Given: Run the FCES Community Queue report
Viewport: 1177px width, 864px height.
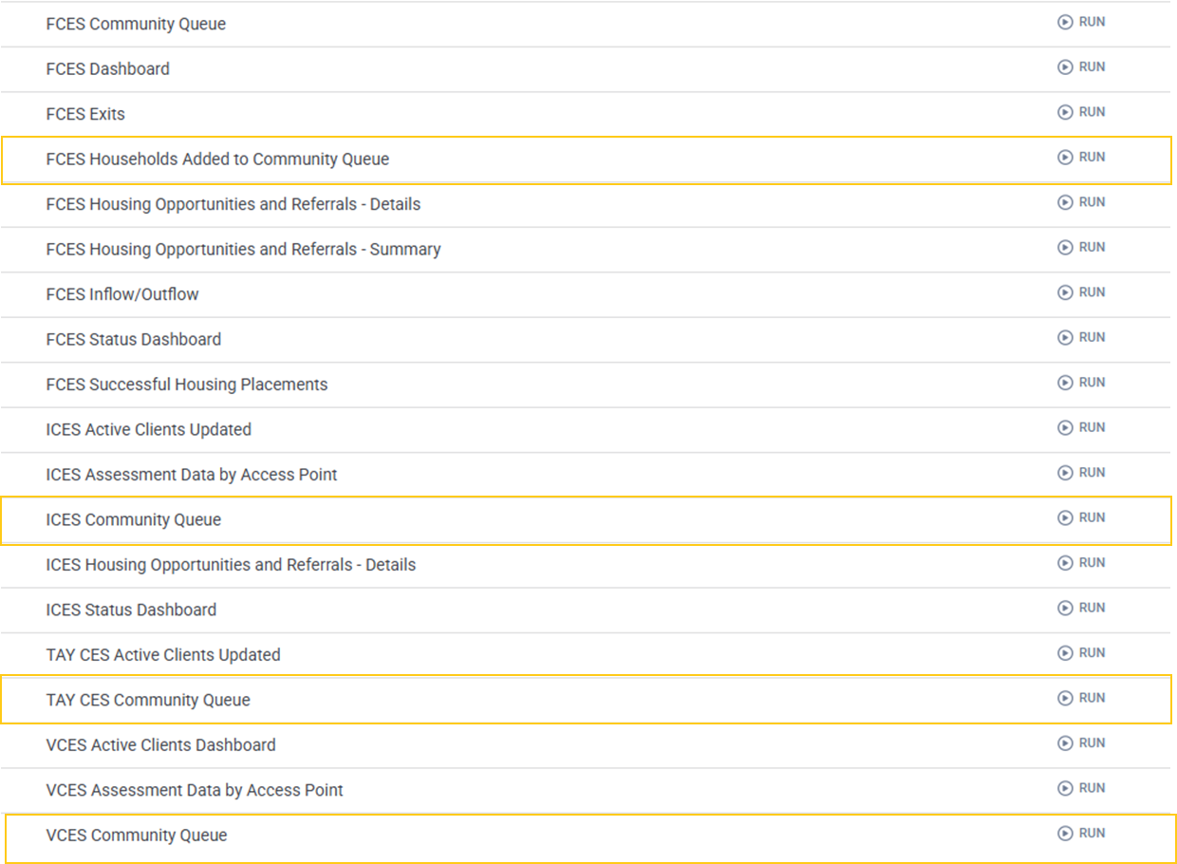Looking at the screenshot, I should pos(1081,22).
